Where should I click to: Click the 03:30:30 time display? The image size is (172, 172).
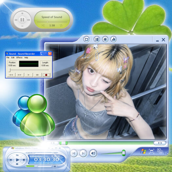47,160
